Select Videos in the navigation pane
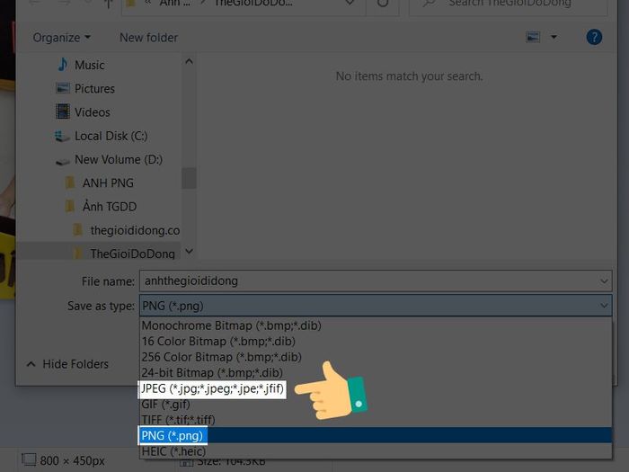Image resolution: width=629 pixels, height=472 pixels. [x=93, y=112]
